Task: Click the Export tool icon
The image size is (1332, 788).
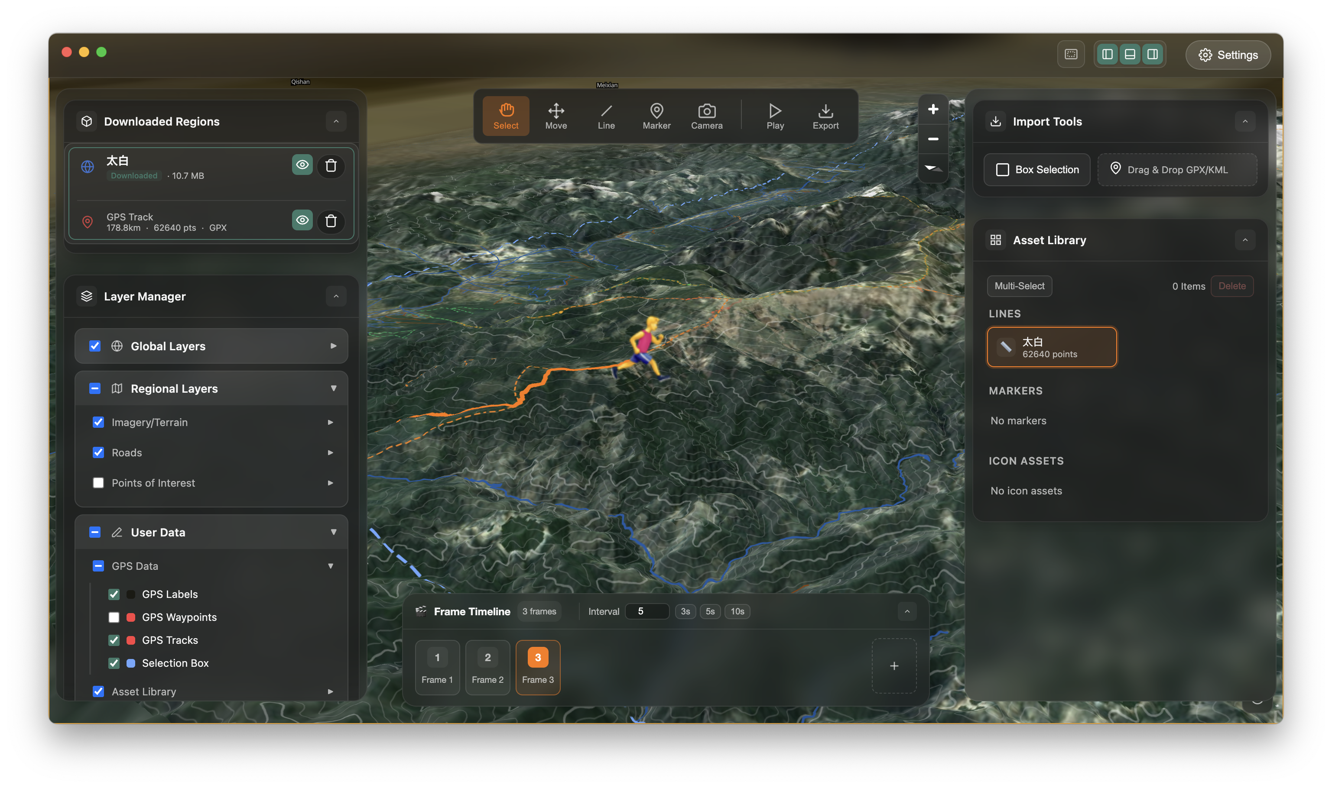Action: tap(825, 116)
